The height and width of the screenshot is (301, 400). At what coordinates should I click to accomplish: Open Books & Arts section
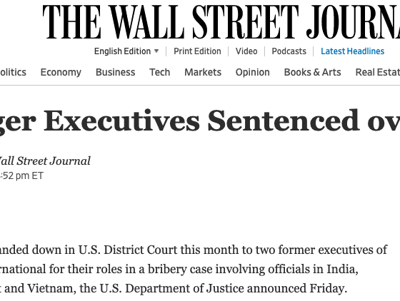point(312,72)
